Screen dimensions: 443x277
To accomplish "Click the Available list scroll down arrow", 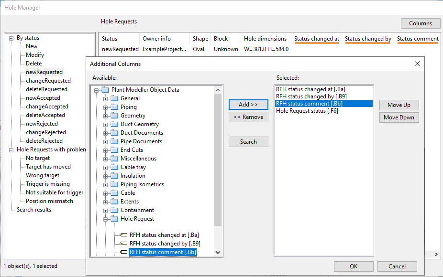I will pyautogui.click(x=218, y=252).
